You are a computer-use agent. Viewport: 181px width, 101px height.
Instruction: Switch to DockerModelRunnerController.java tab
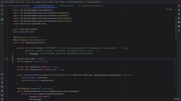(18, 6)
